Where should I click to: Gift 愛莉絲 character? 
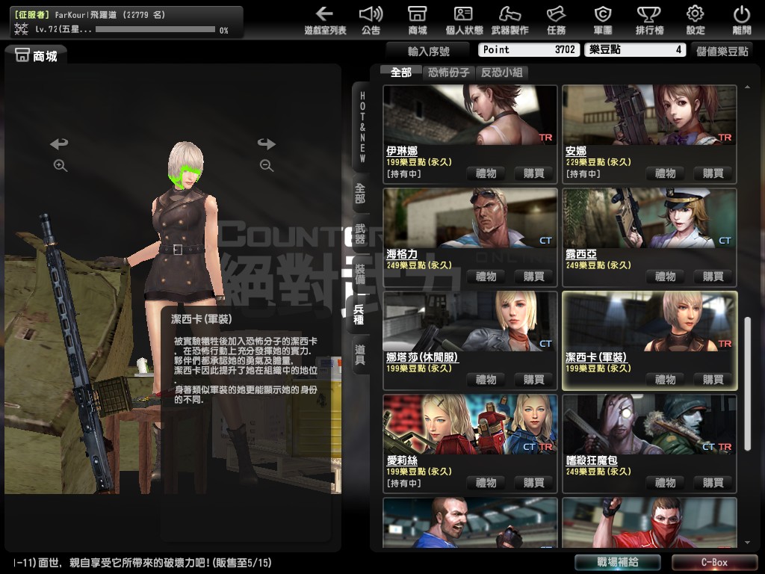pos(486,483)
